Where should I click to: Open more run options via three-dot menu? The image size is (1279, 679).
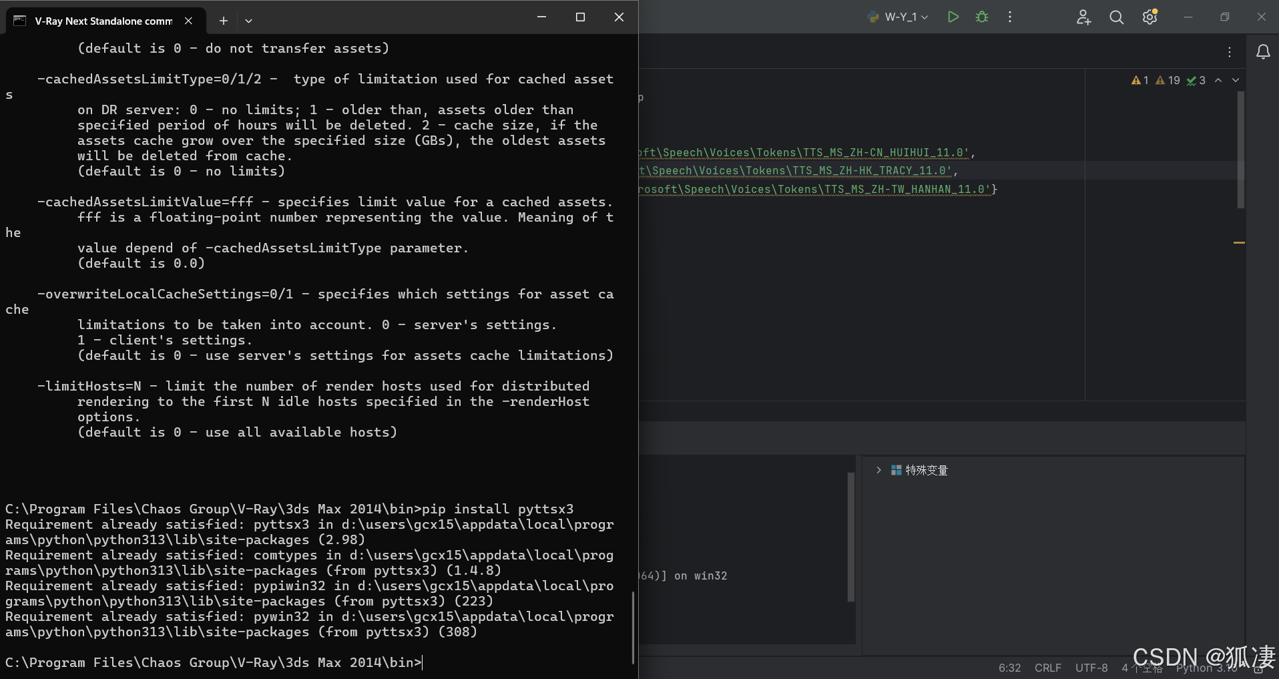[x=1010, y=17]
